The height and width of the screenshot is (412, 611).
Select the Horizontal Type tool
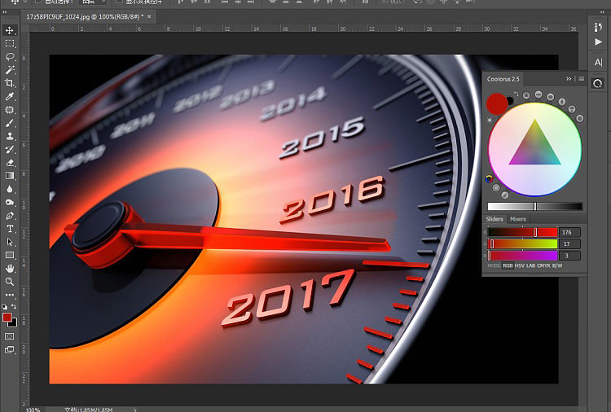(x=9, y=229)
